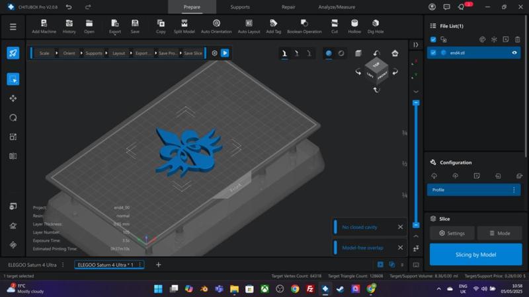Select the Cut tool
The width and height of the screenshot is (529, 297).
(335, 26)
